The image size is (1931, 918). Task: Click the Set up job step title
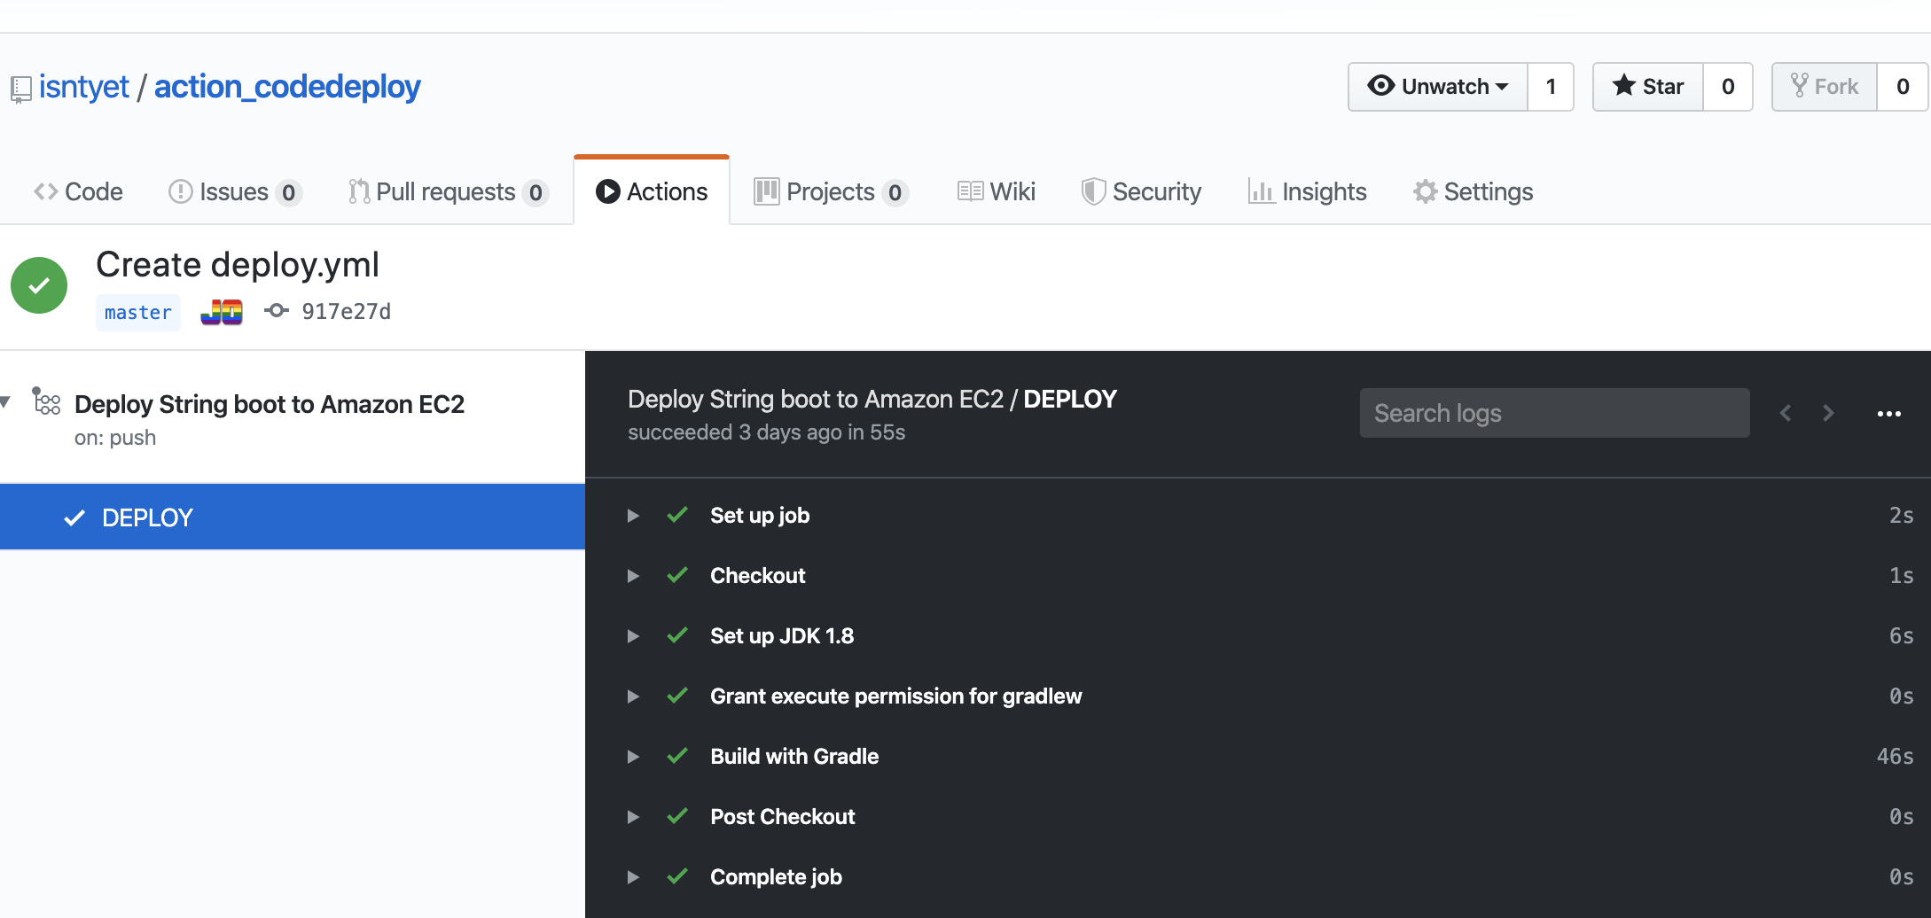point(760,516)
